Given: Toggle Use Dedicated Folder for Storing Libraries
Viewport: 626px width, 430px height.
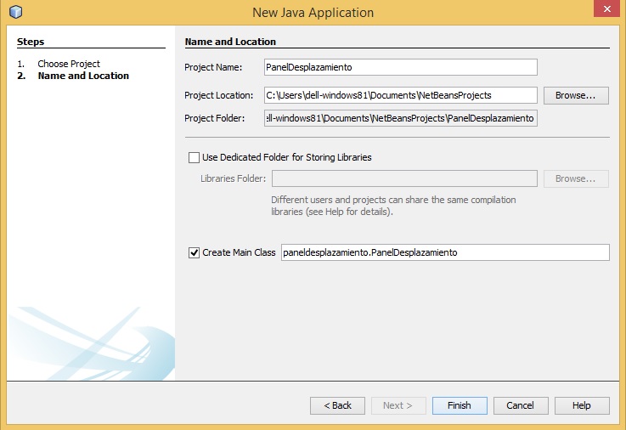Looking at the screenshot, I should tap(194, 157).
